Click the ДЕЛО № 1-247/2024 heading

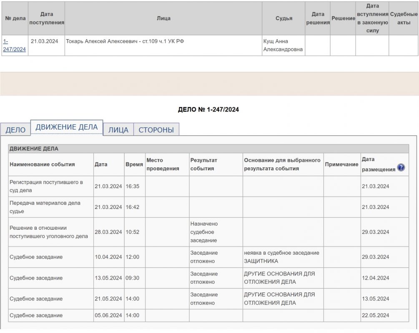coord(208,110)
